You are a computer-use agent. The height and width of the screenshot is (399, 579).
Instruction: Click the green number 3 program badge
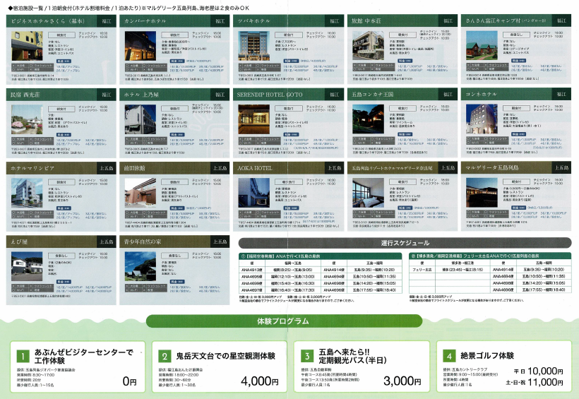(x=307, y=356)
